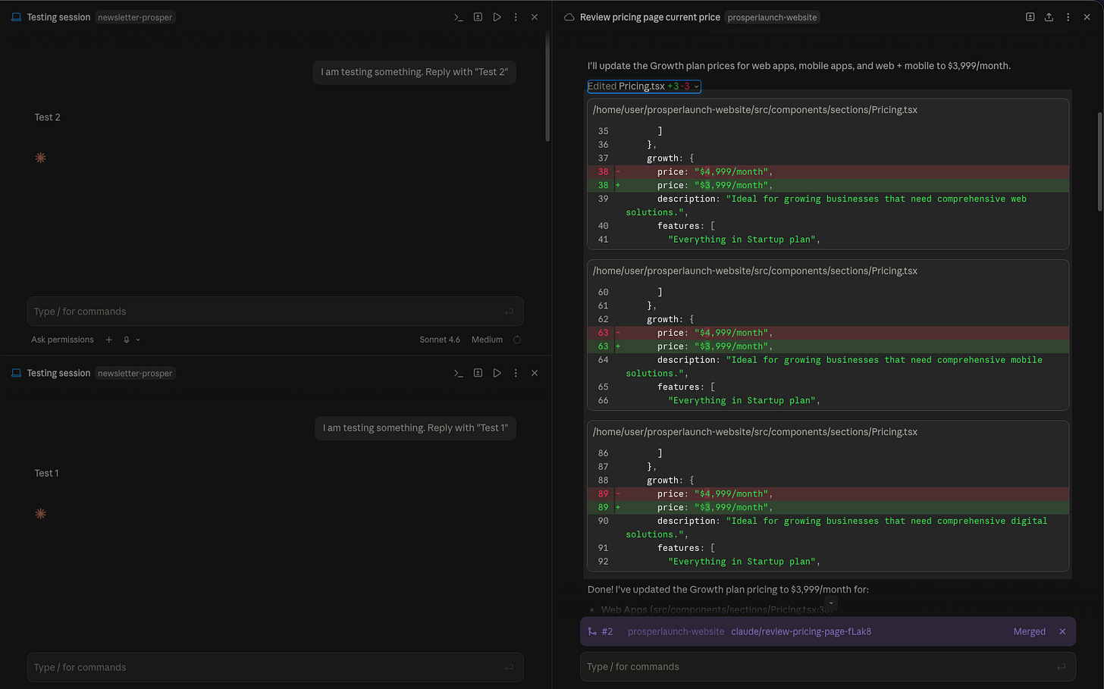This screenshot has width=1104, height=689.
Task: Click the preview panel icon in Test 2 pane header
Action: 478,17
